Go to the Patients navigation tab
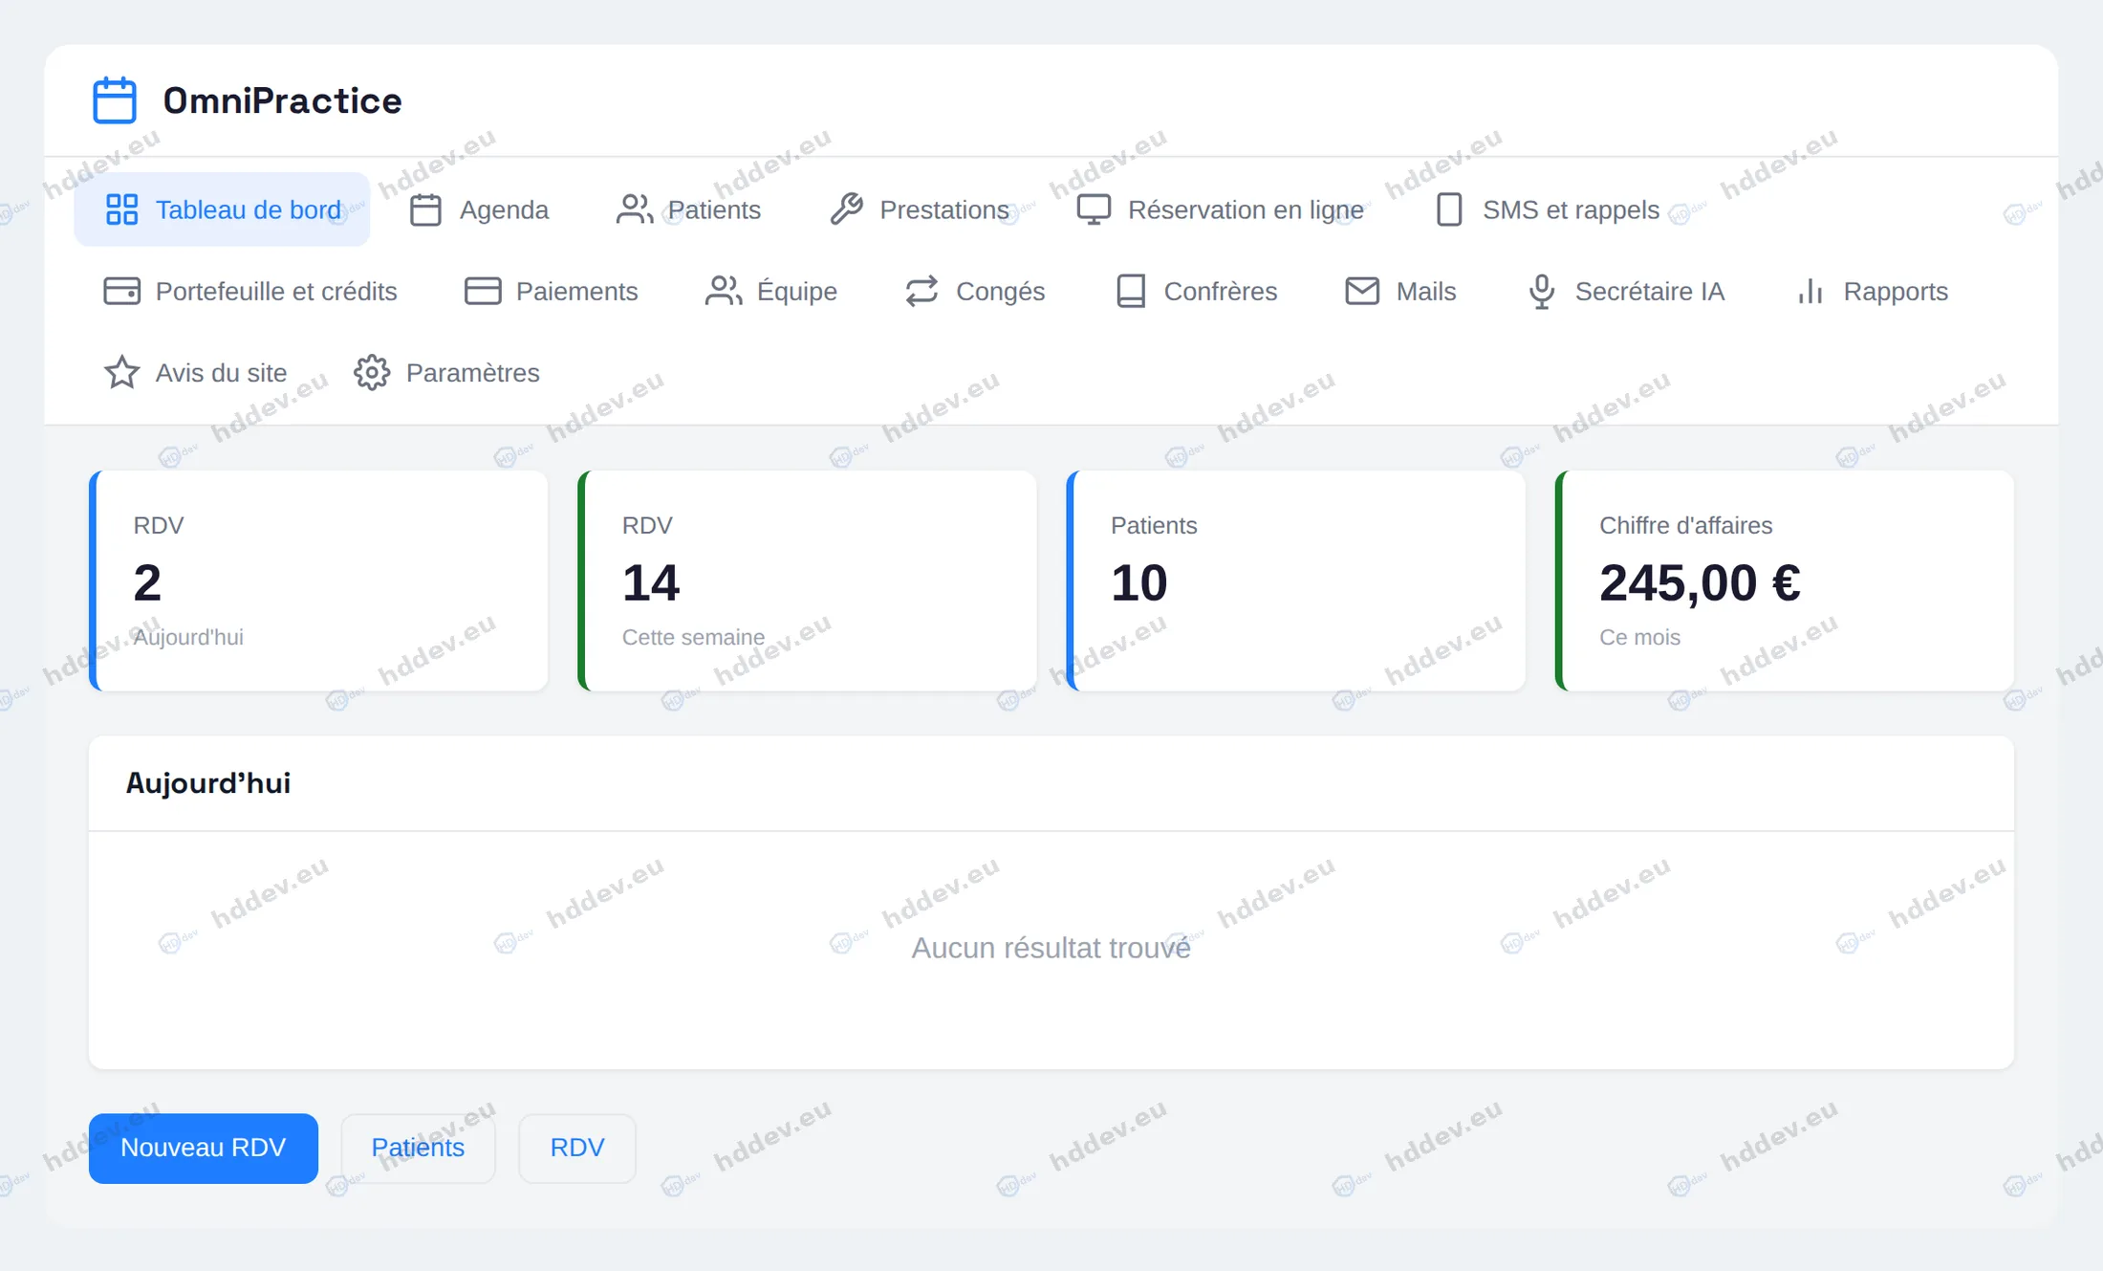The width and height of the screenshot is (2103, 1271). [x=688, y=209]
